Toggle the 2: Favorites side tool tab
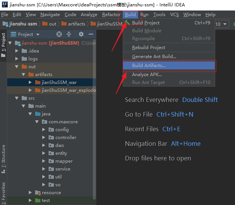 point(3,193)
